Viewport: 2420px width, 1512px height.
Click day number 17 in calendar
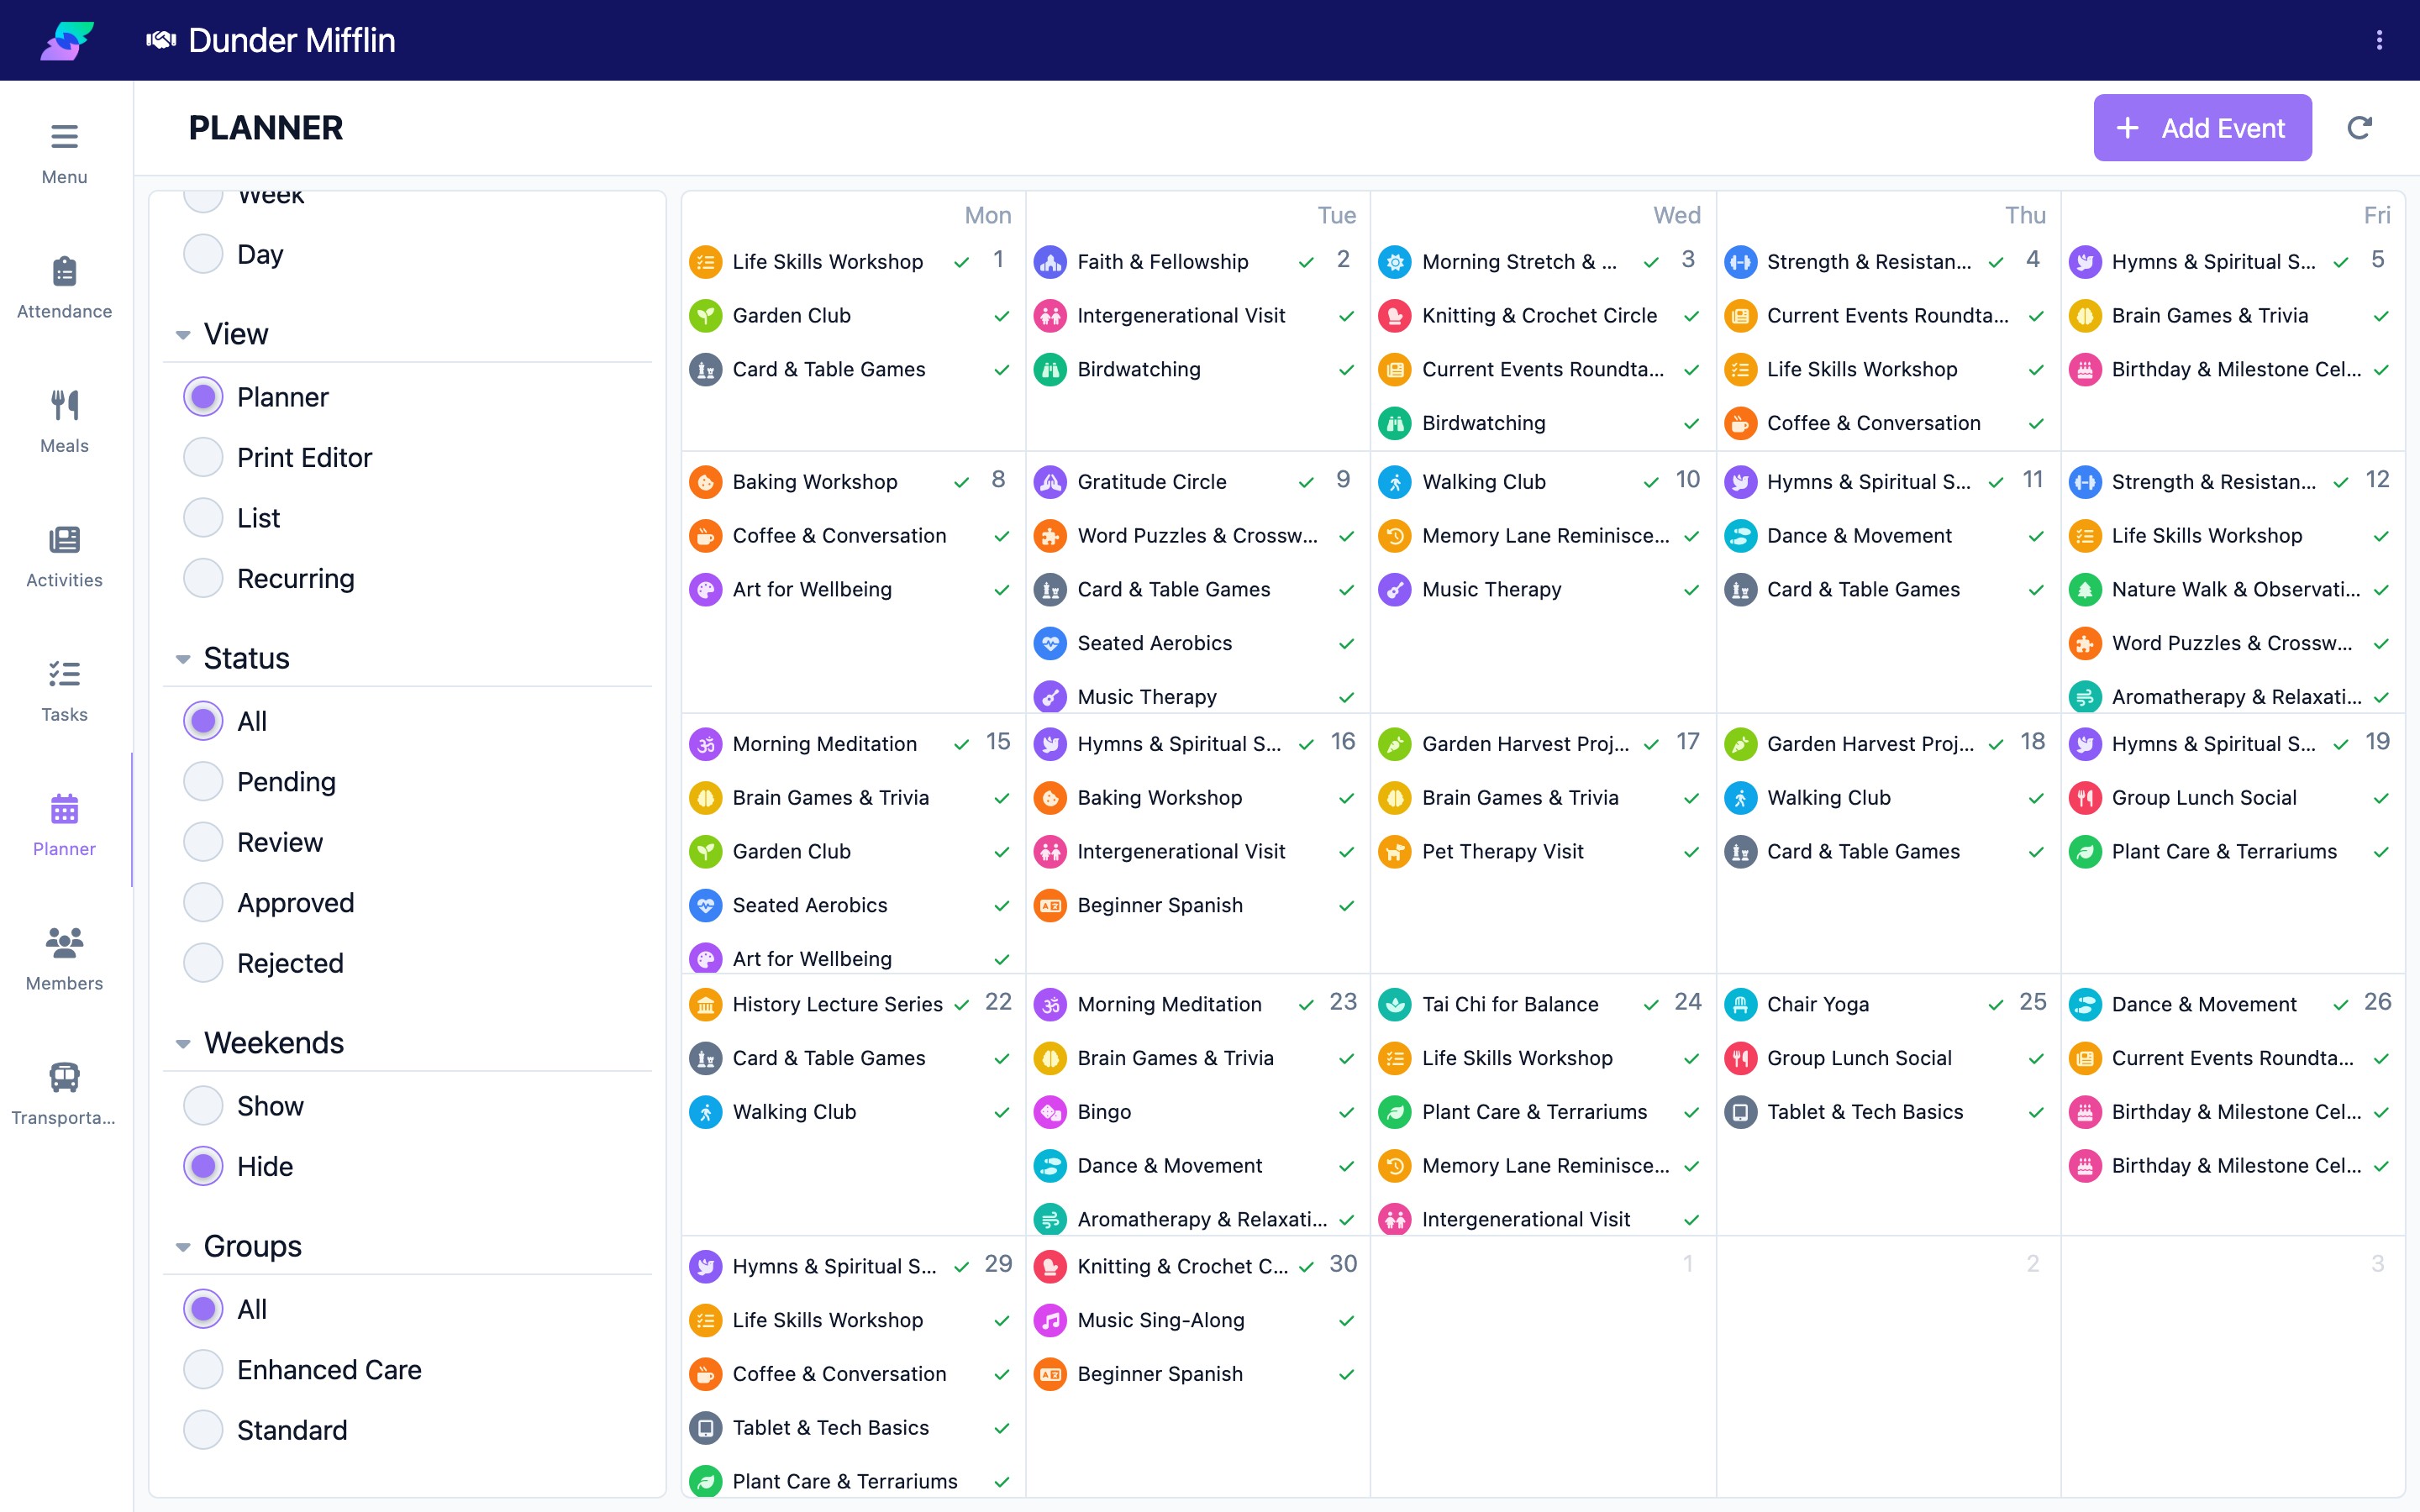point(1687,742)
